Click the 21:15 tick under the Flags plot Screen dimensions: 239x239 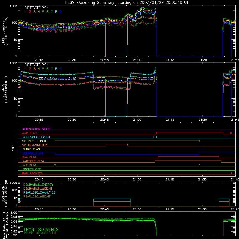[170, 180]
